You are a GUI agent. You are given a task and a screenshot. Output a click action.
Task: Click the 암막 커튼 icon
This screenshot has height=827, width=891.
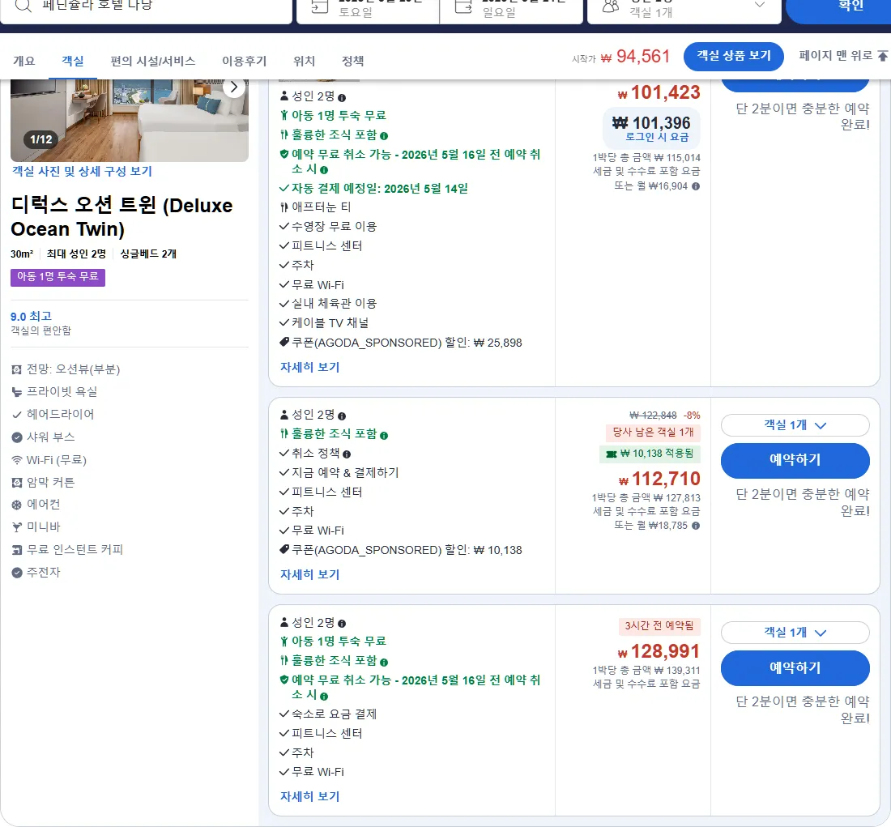tap(16, 483)
